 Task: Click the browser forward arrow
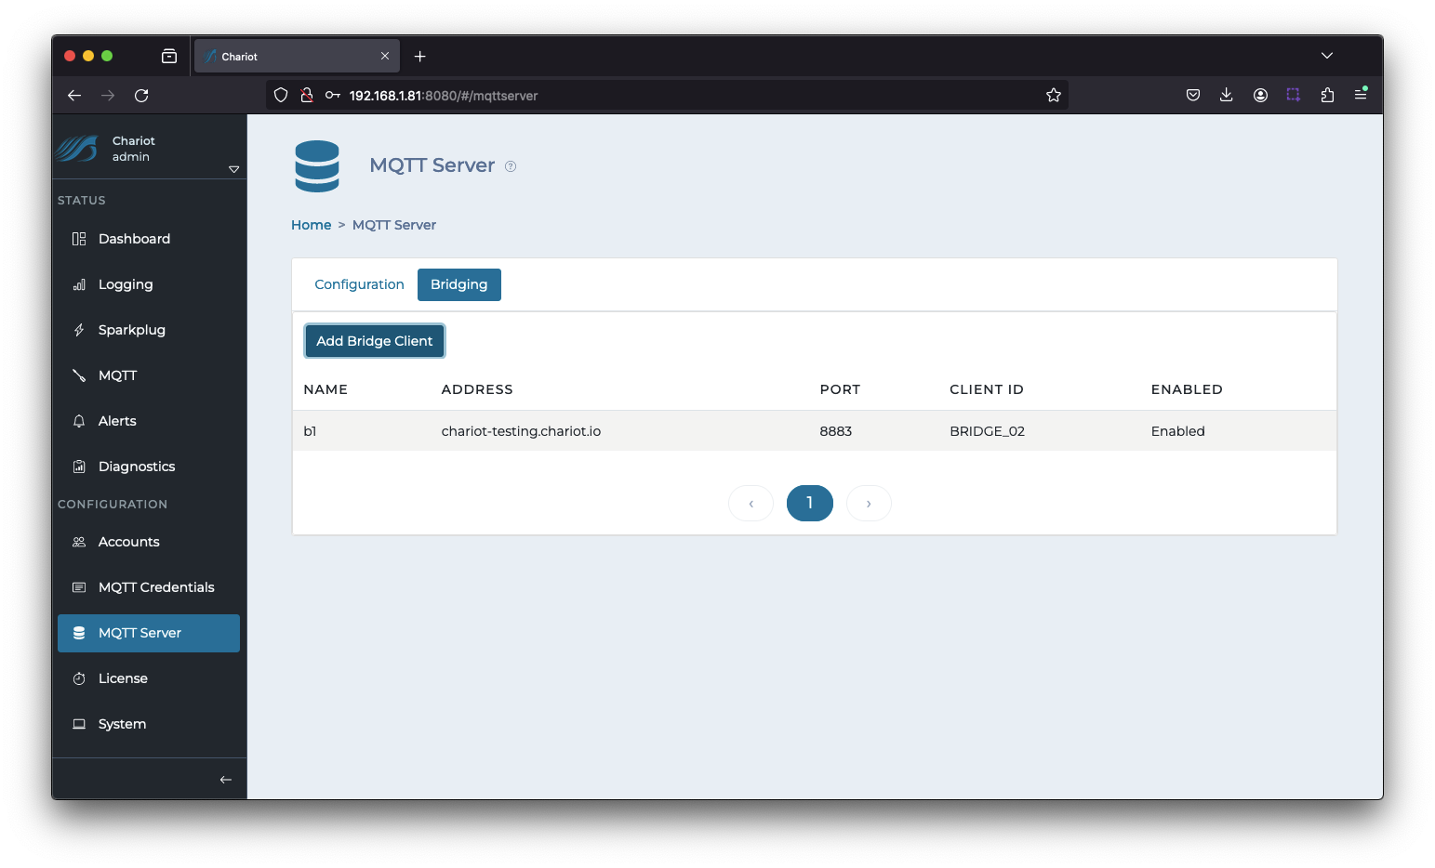coord(108,95)
